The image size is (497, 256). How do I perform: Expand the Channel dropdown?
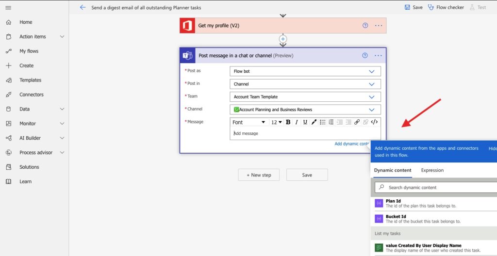371,110
